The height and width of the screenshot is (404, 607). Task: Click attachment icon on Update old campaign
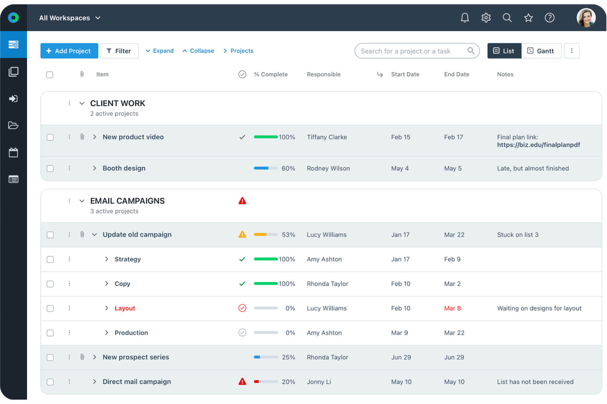pos(82,235)
